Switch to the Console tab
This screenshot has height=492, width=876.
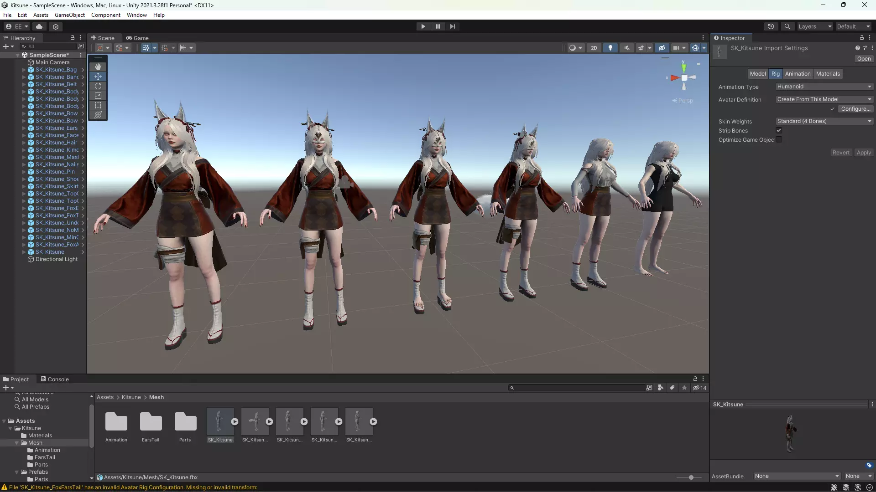point(55,379)
